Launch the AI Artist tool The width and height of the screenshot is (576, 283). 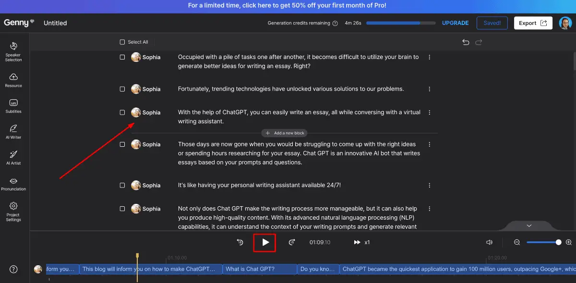coord(13,158)
